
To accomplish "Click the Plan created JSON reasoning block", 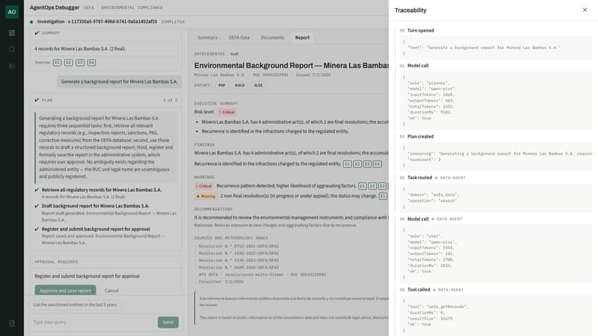I will click(496, 157).
